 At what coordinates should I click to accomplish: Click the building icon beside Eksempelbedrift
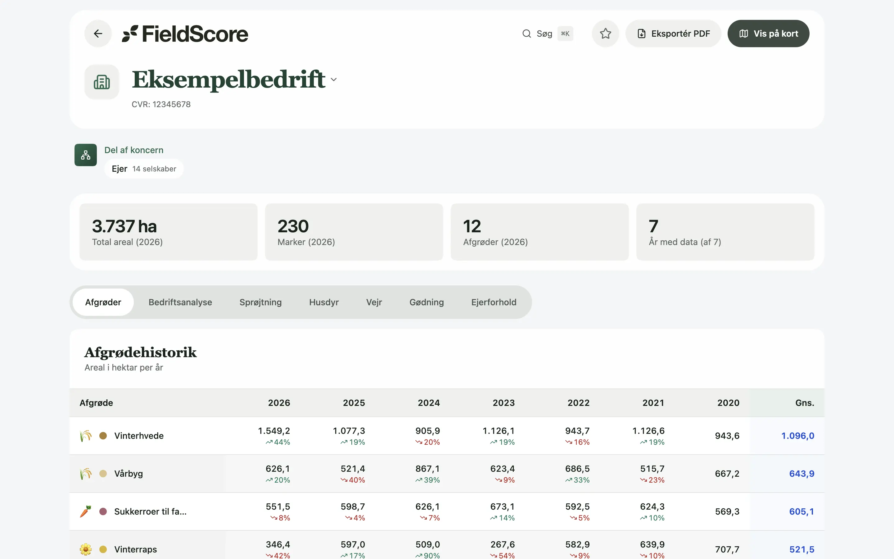pyautogui.click(x=102, y=82)
